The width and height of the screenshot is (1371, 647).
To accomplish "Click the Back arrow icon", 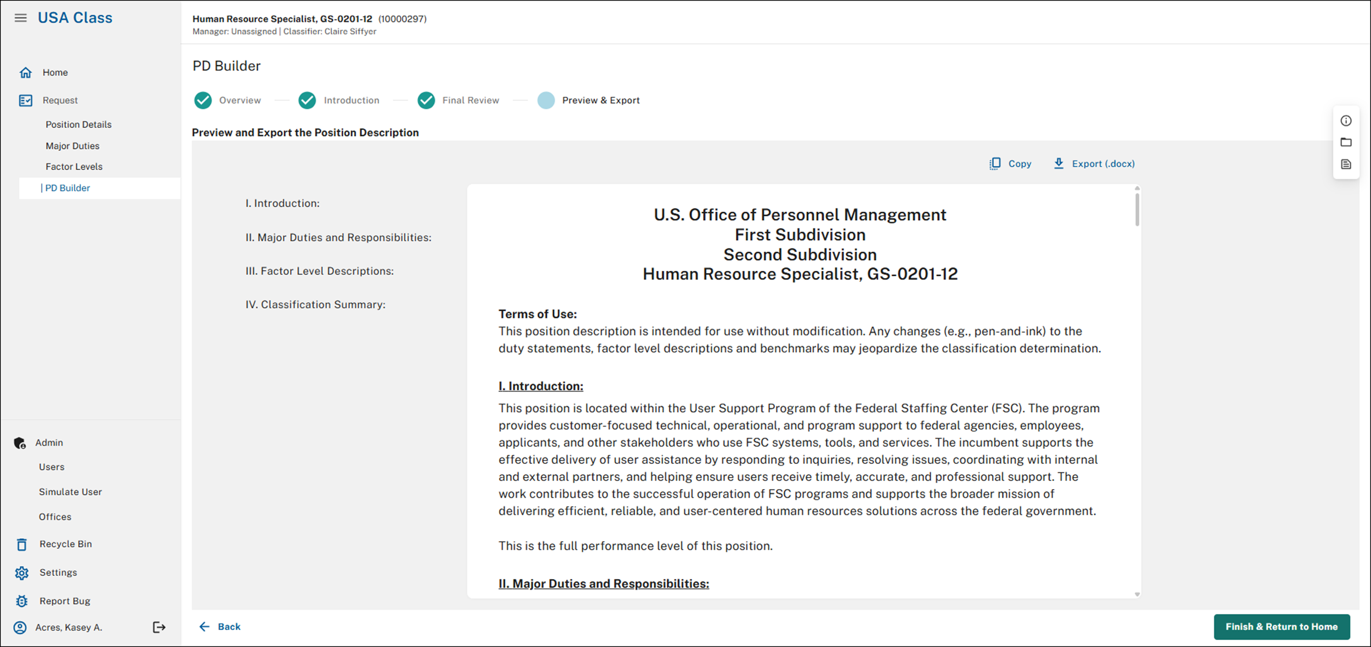I will (x=205, y=627).
